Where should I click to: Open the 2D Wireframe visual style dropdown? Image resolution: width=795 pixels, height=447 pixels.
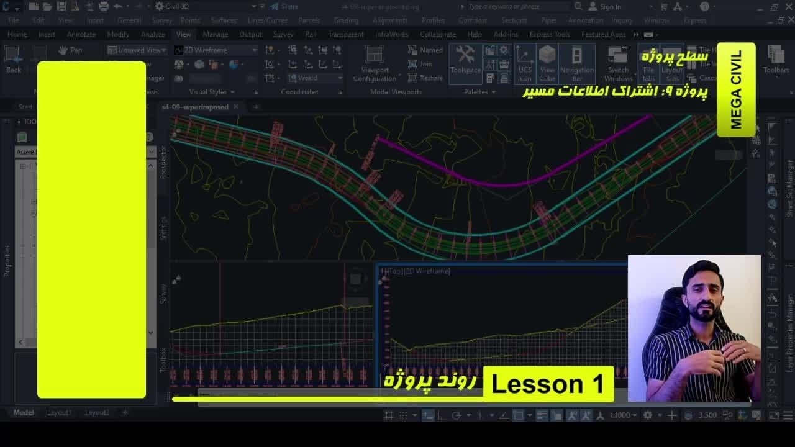[216, 50]
